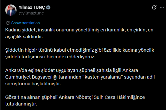Open Yılmaz TUNÇ's profile picture
Image resolution: width=166 pixels, height=110 pixels.
coord(11,10)
